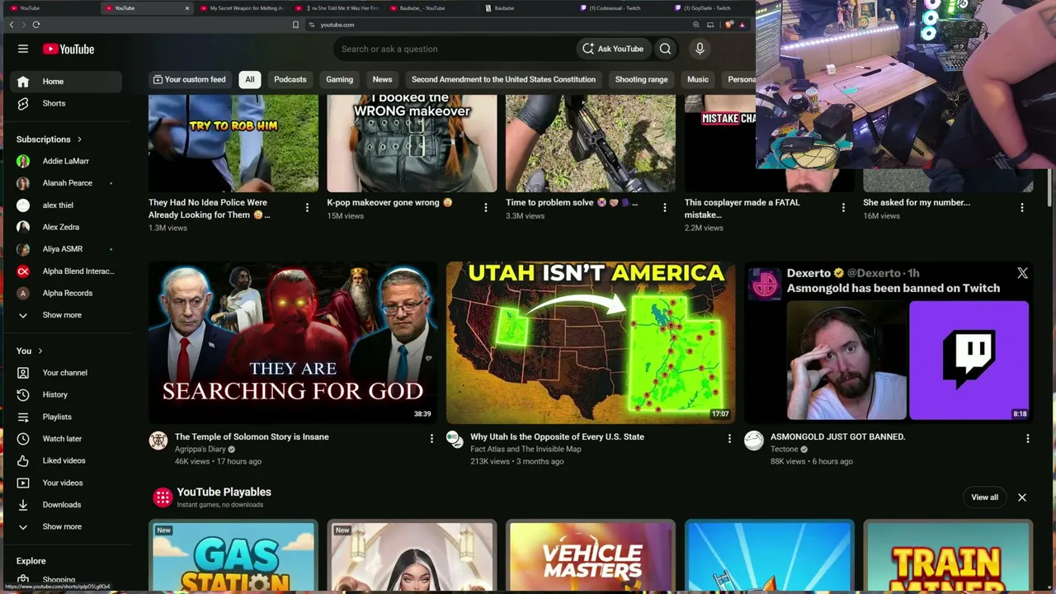Open options for 'They Had No Idea' short
This screenshot has width=1056, height=594.
tap(307, 208)
